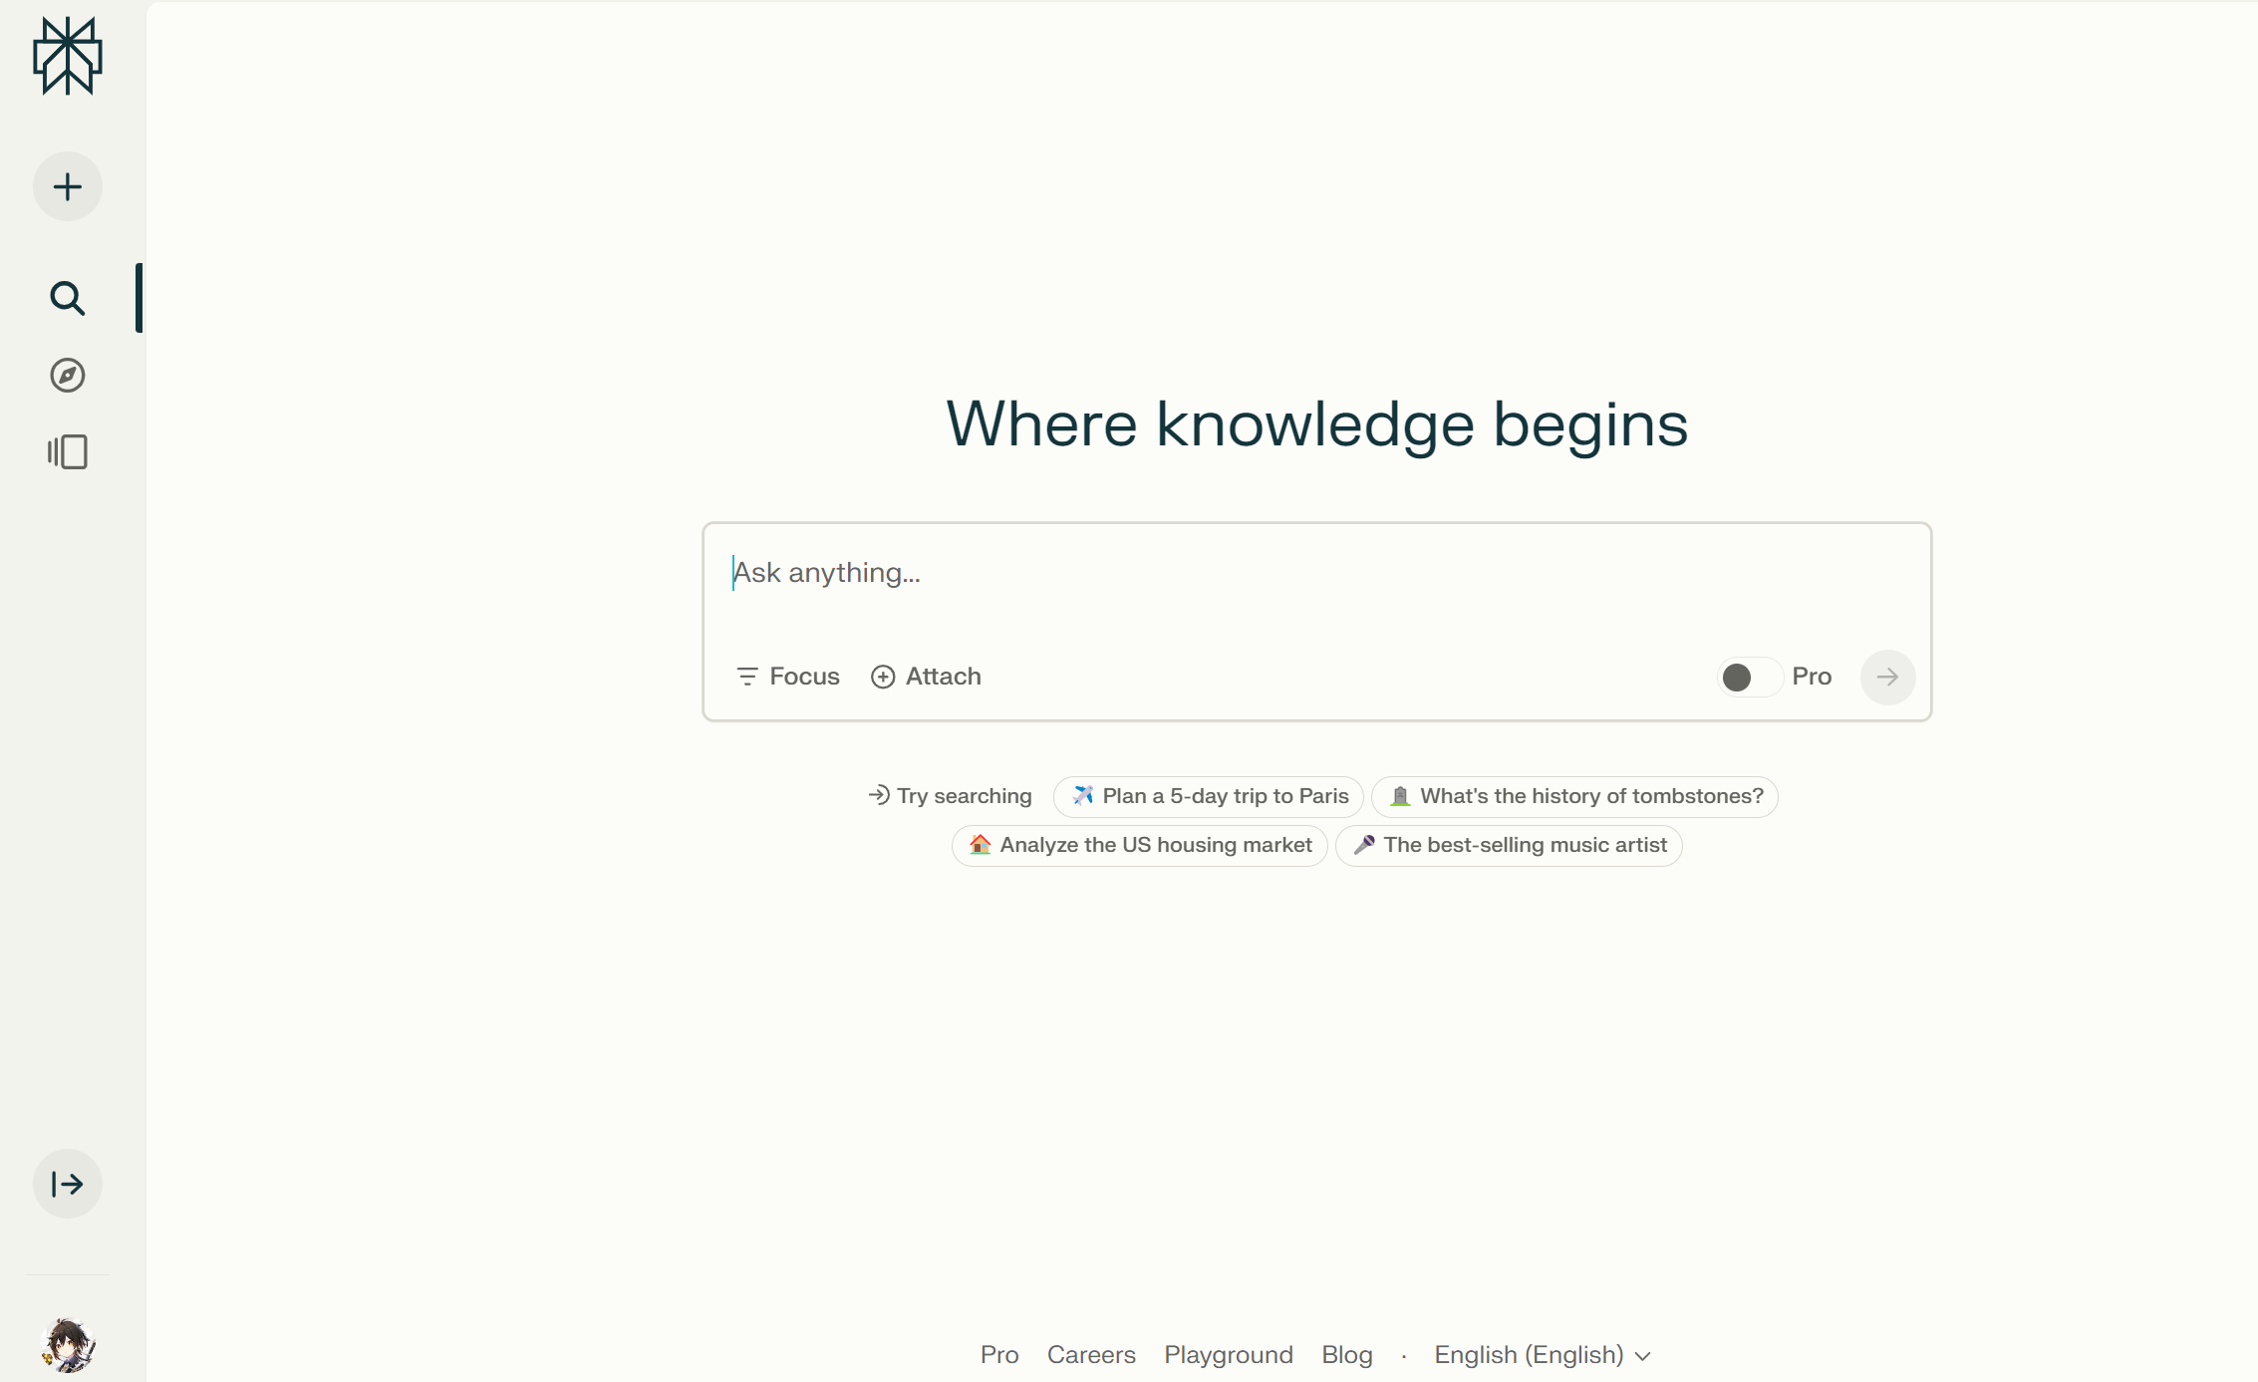Click the Playground text link

click(1229, 1354)
